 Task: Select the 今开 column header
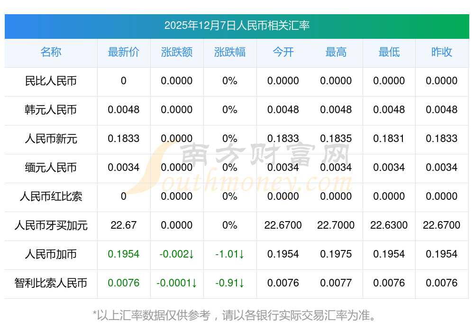pyautogui.click(x=283, y=52)
